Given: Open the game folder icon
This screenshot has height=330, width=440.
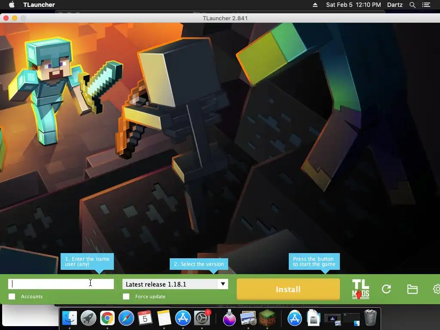Looking at the screenshot, I should click(x=412, y=289).
